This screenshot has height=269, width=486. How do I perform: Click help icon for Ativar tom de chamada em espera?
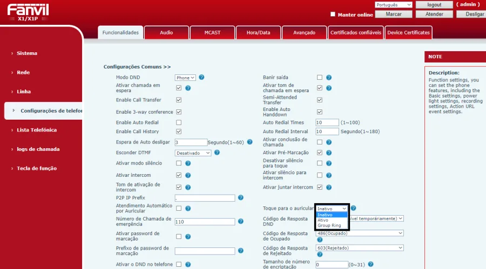(x=329, y=88)
